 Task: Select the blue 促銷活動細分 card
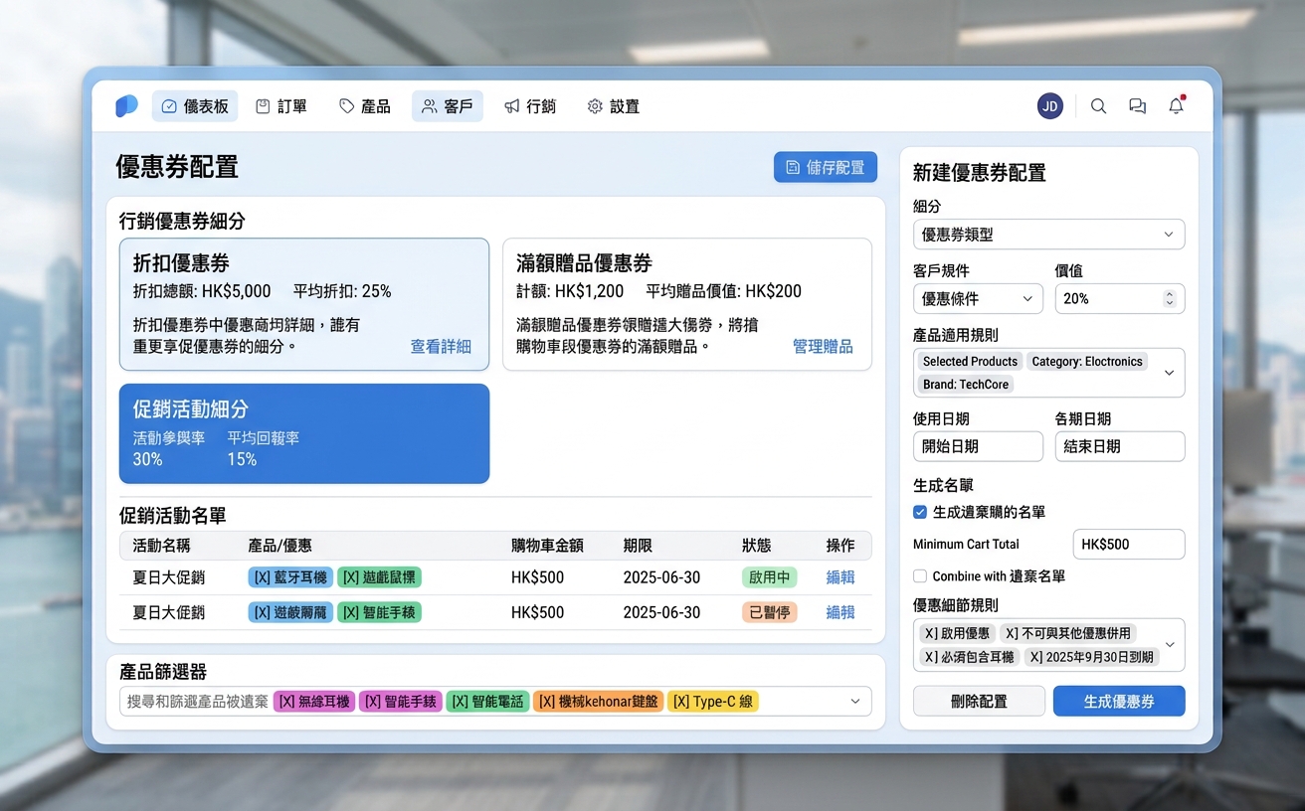[304, 433]
